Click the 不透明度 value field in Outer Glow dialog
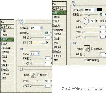Image resolution: width=106 pixels, height=93 pixels. click(x=48, y=33)
